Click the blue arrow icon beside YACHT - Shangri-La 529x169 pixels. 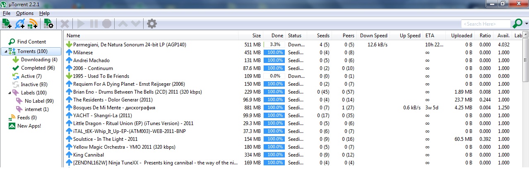click(69, 115)
